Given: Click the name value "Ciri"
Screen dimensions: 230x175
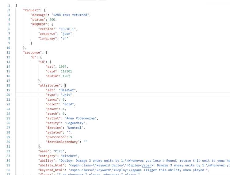Looking at the screenshot, I should coord(59,151).
